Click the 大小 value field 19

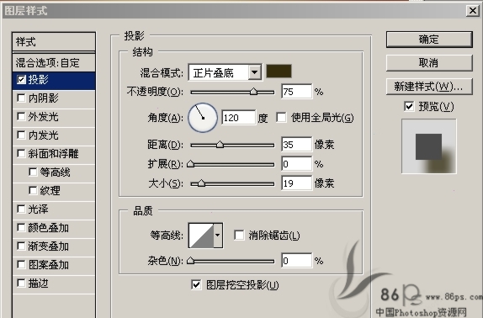click(x=297, y=183)
